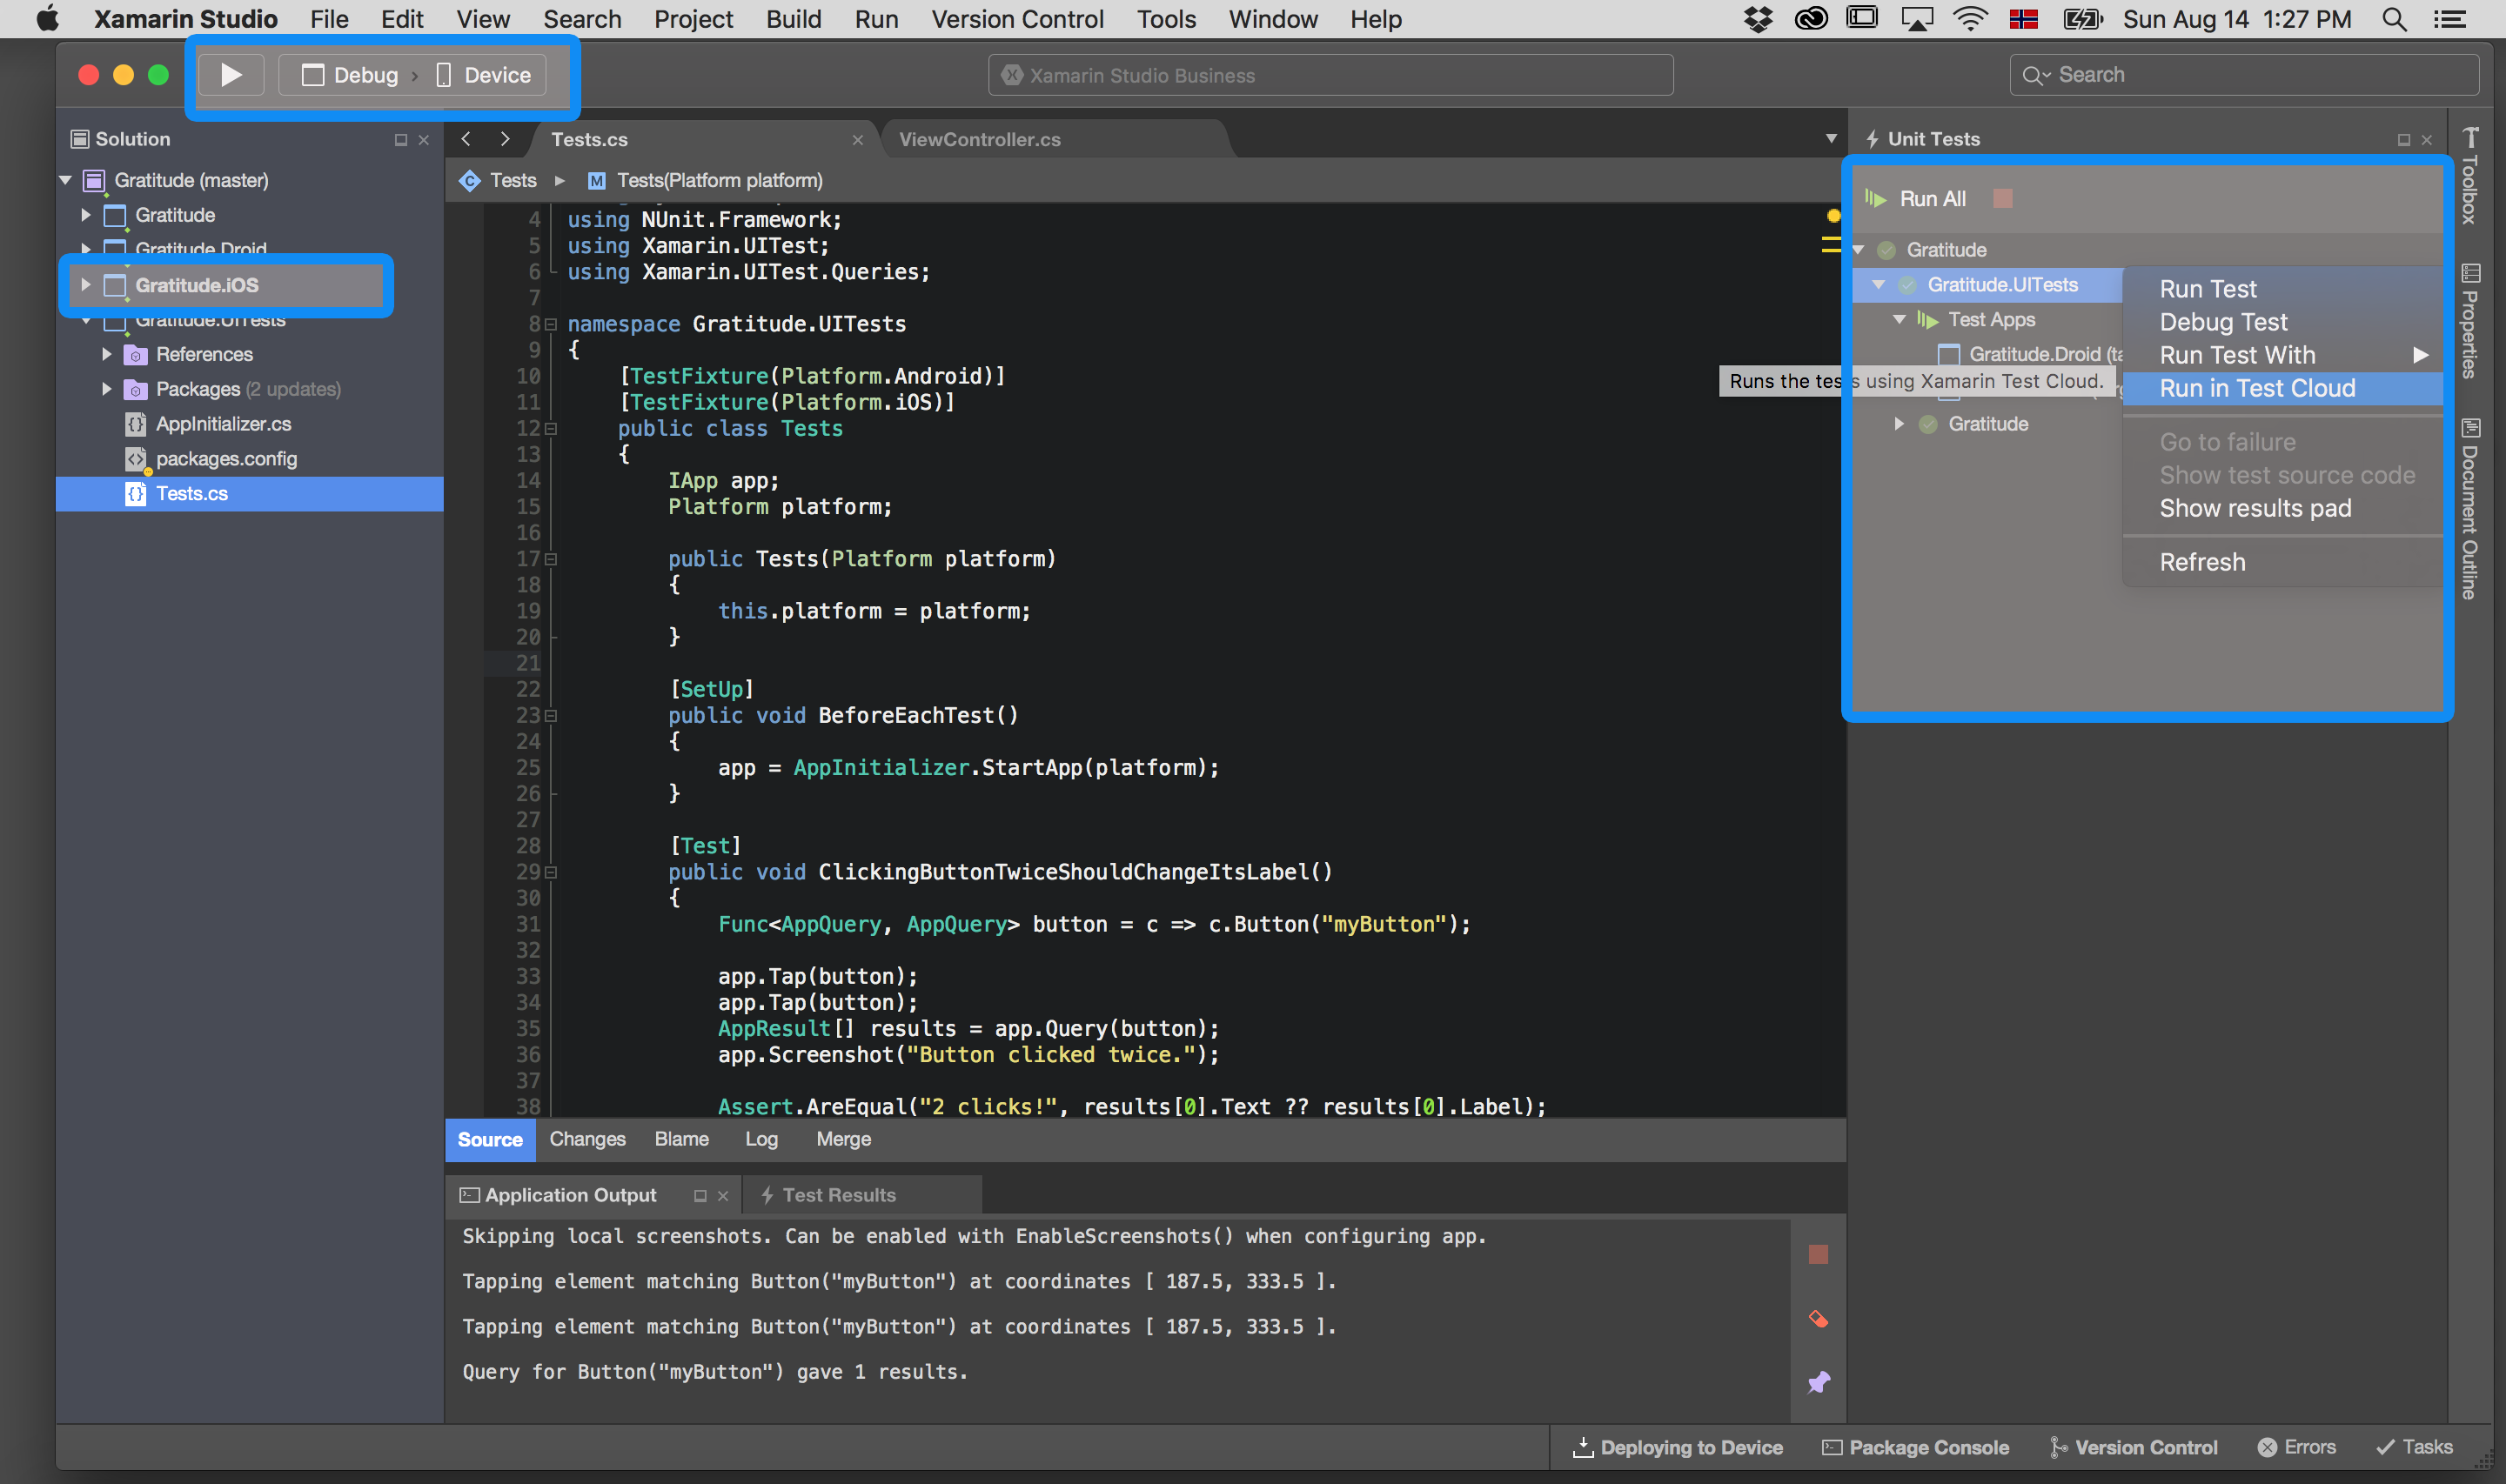Switch to the Blame view tab
Image resolution: width=2506 pixels, height=1484 pixels.
(x=681, y=1139)
